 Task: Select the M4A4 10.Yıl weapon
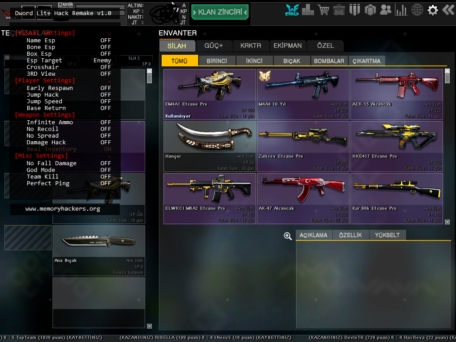tap(303, 94)
